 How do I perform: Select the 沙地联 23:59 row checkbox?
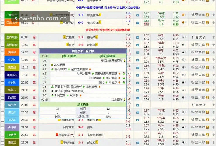tap(2, 128)
